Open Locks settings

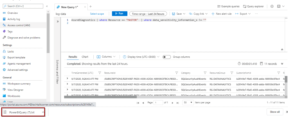tap(10, 51)
